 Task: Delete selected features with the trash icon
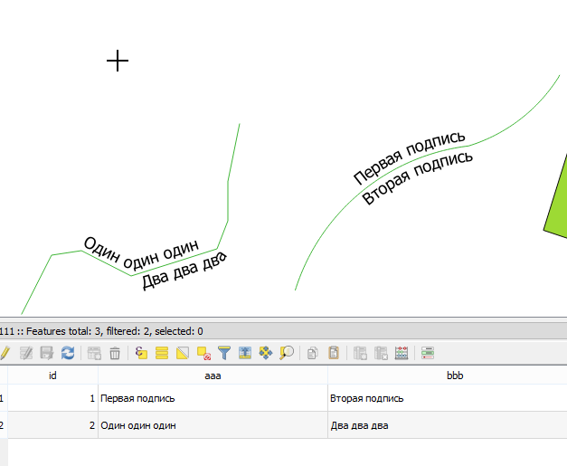tap(115, 352)
